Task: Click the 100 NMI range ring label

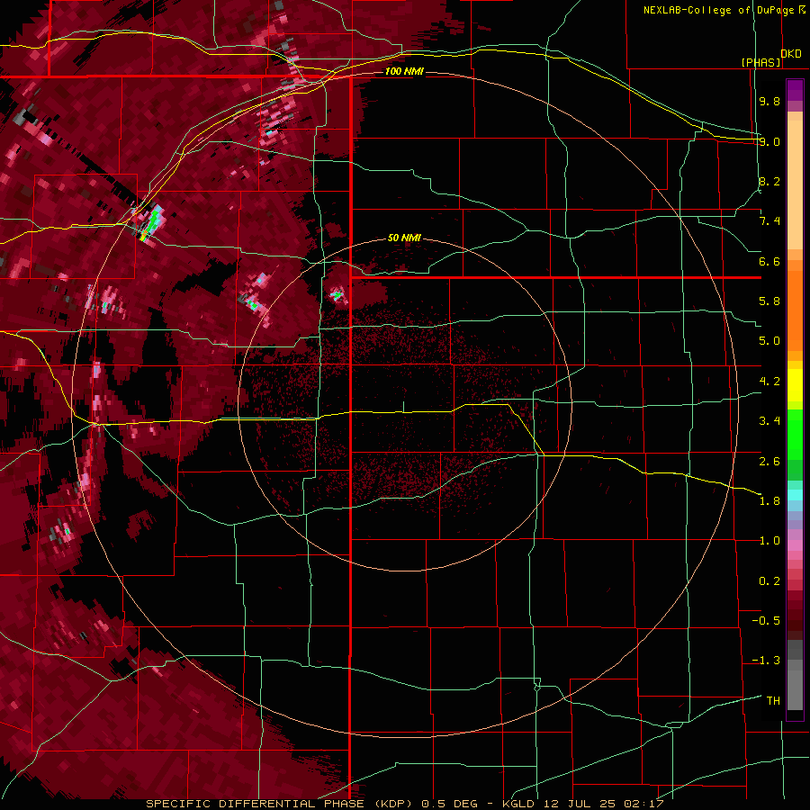Action: pyautogui.click(x=404, y=71)
